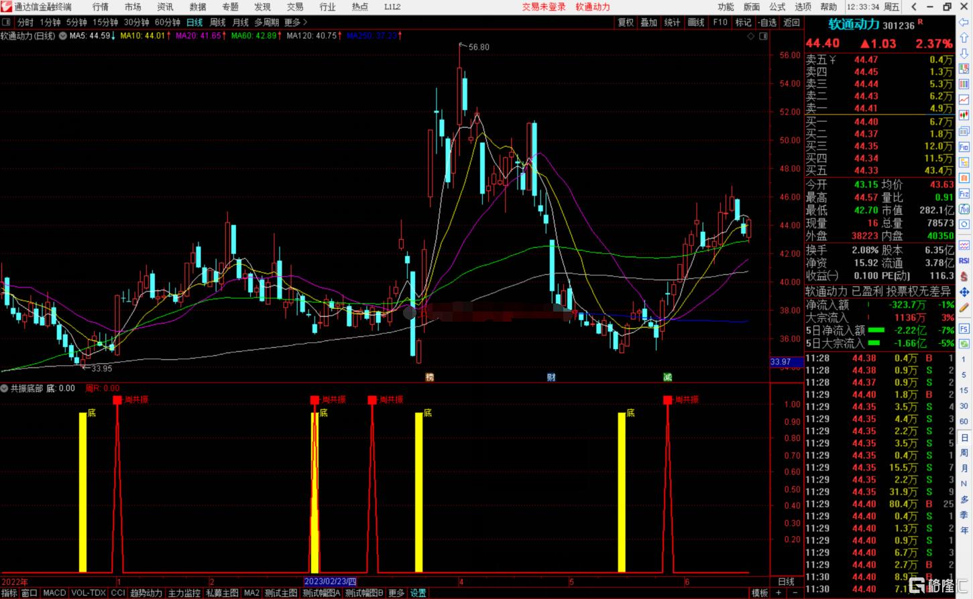The width and height of the screenshot is (973, 599).
Task: Click the plus zoom button next to 模板
Action: [779, 593]
